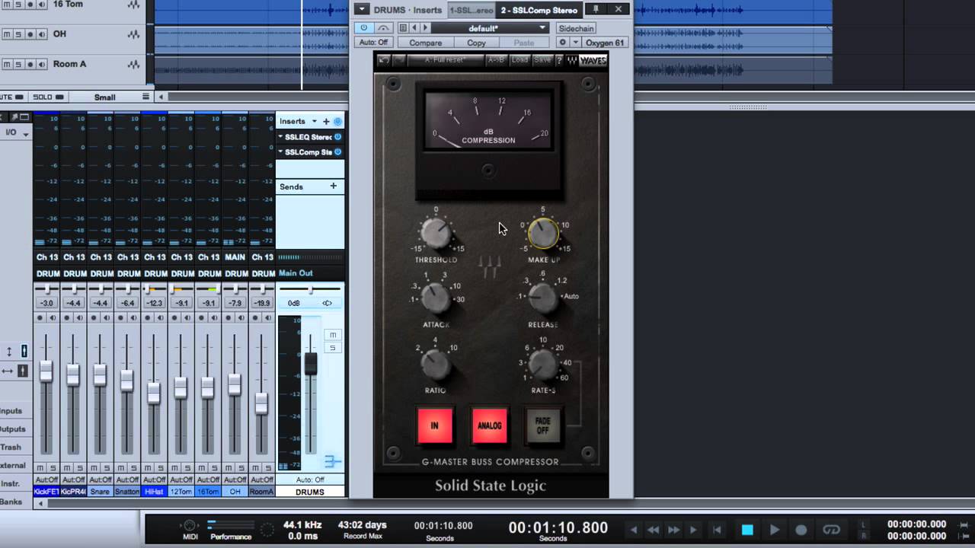
Task: Open the preset list icon
Action: (403, 28)
